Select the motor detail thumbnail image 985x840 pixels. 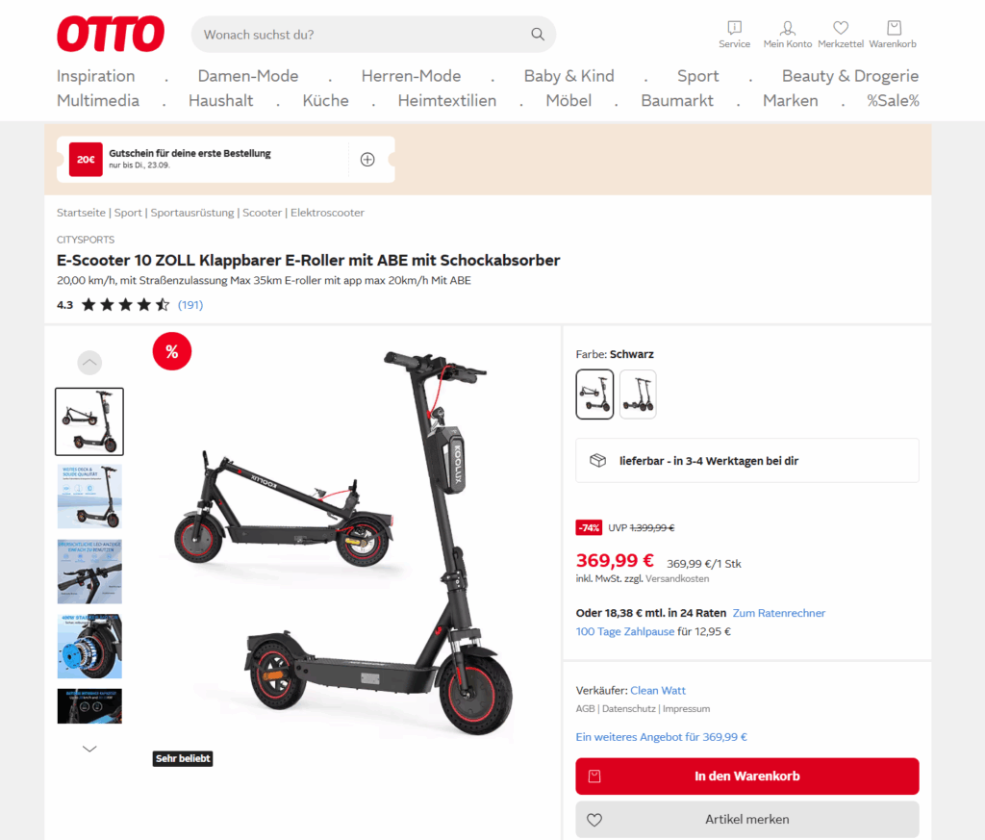click(89, 646)
